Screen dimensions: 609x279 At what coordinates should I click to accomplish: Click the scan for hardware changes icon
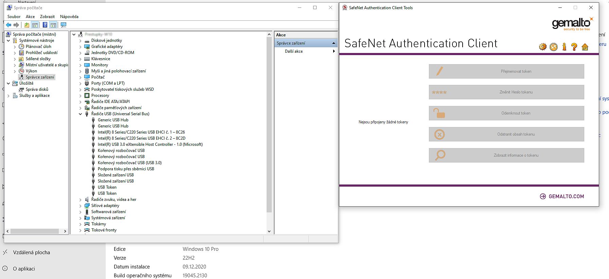63,25
